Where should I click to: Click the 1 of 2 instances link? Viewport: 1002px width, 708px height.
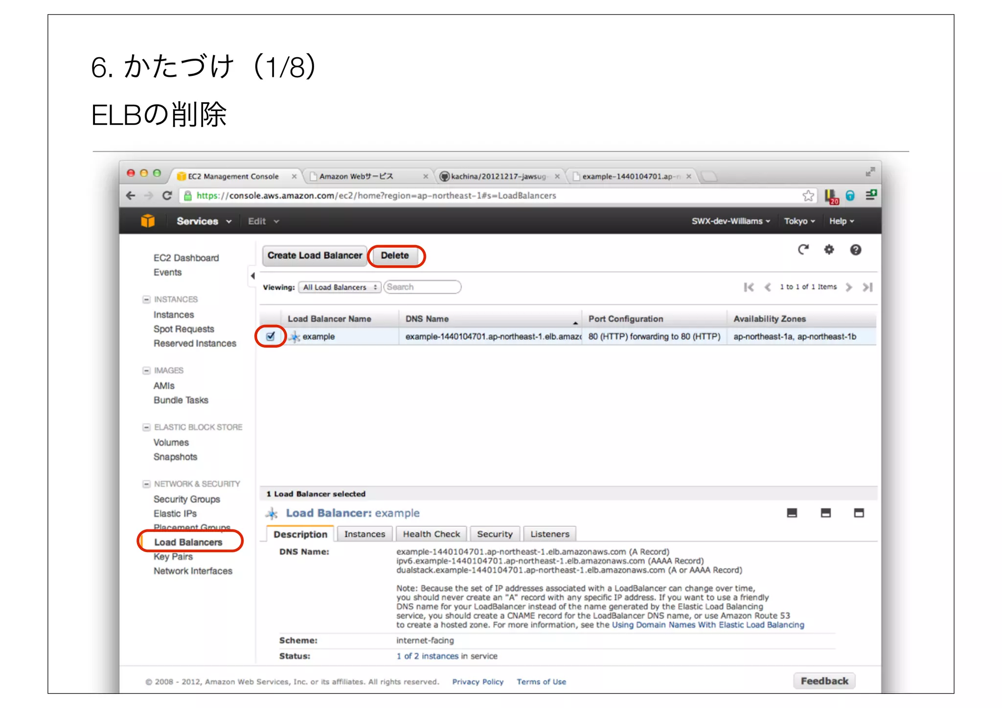(x=428, y=656)
